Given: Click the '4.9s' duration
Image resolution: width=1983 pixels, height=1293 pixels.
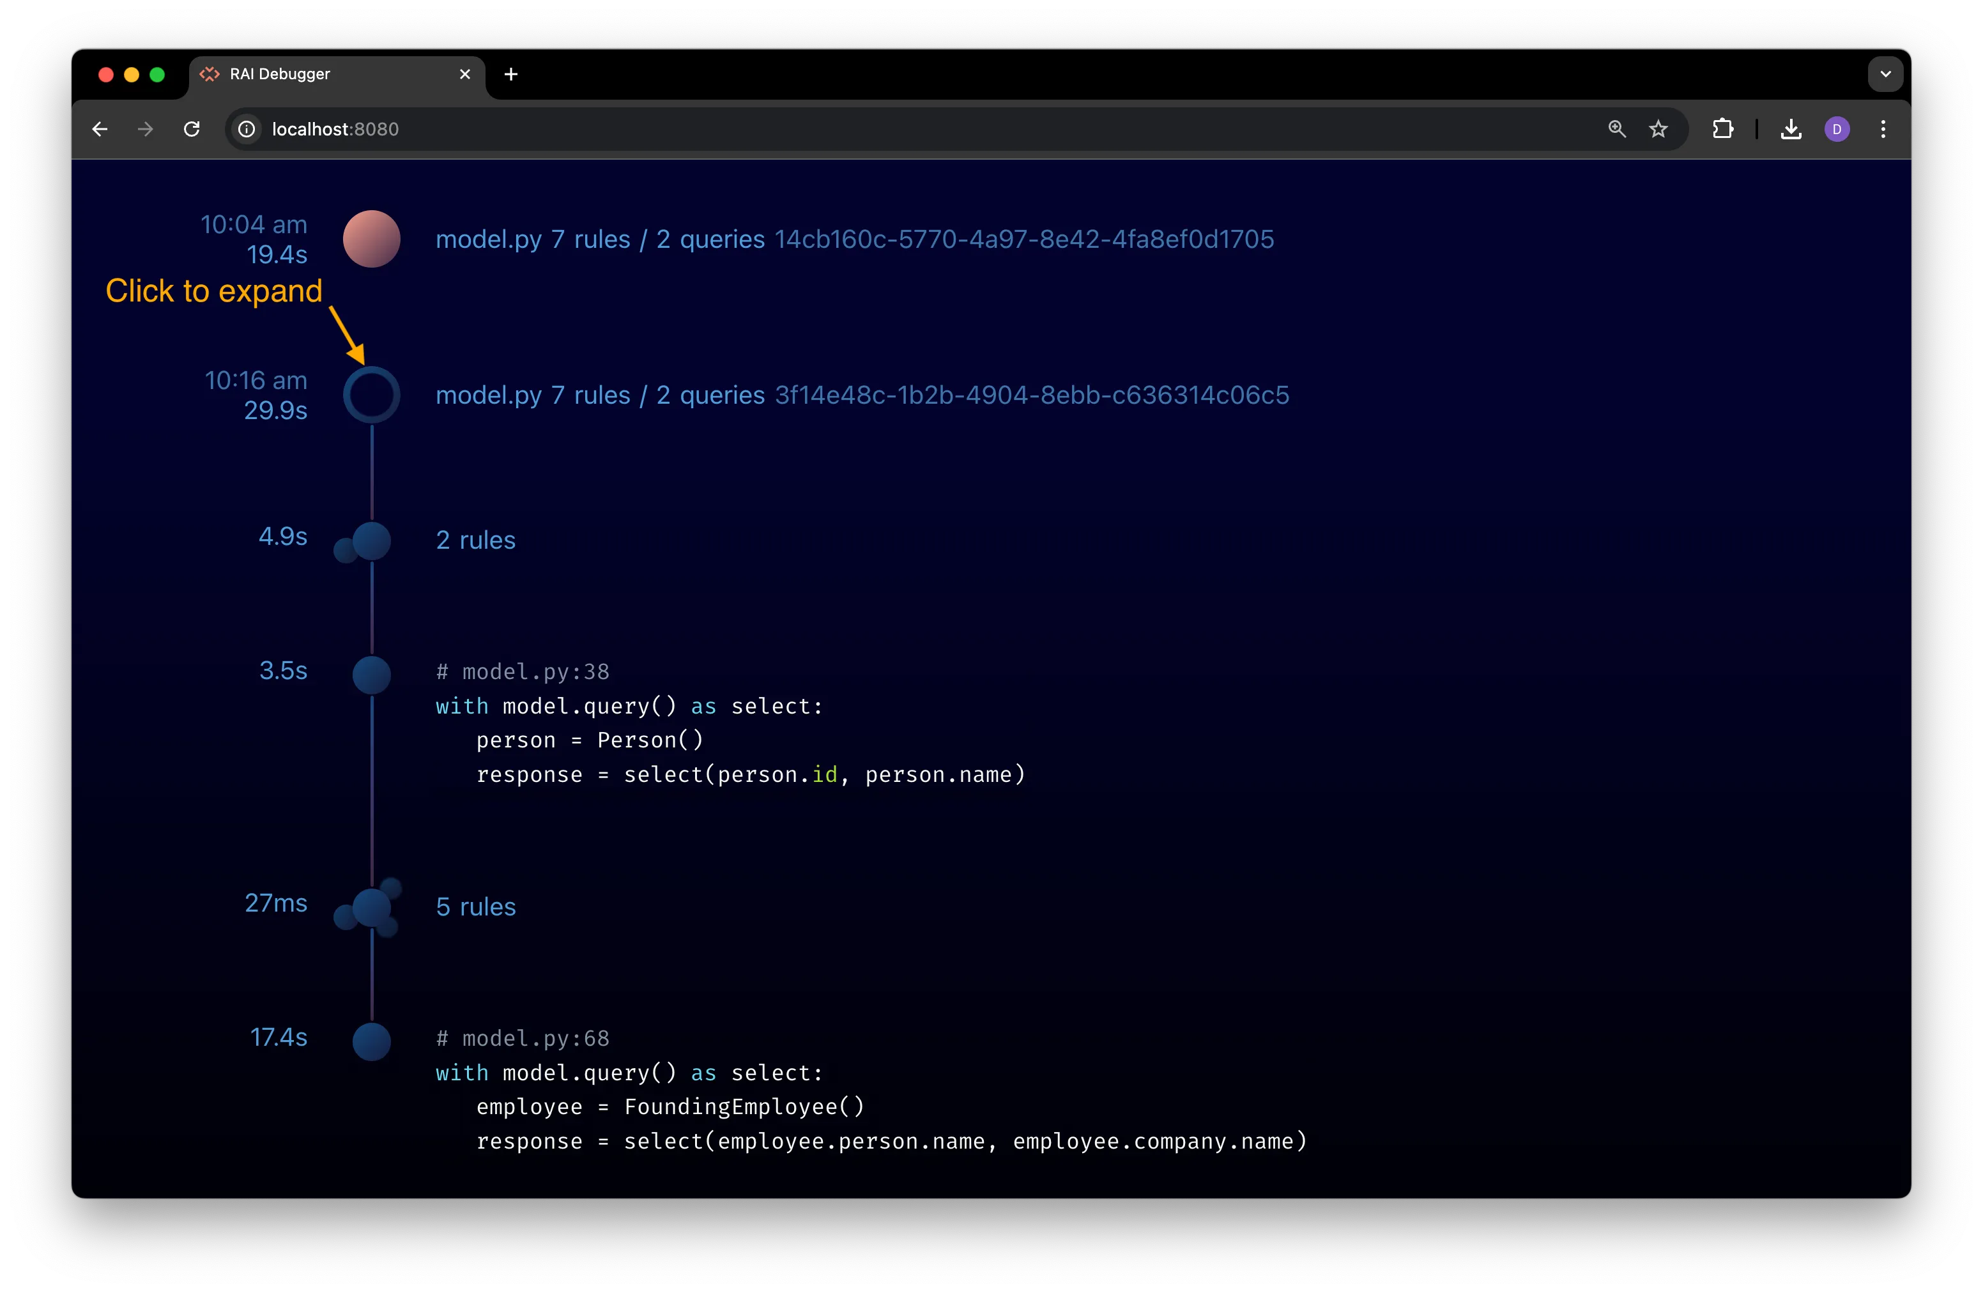Looking at the screenshot, I should 283,537.
